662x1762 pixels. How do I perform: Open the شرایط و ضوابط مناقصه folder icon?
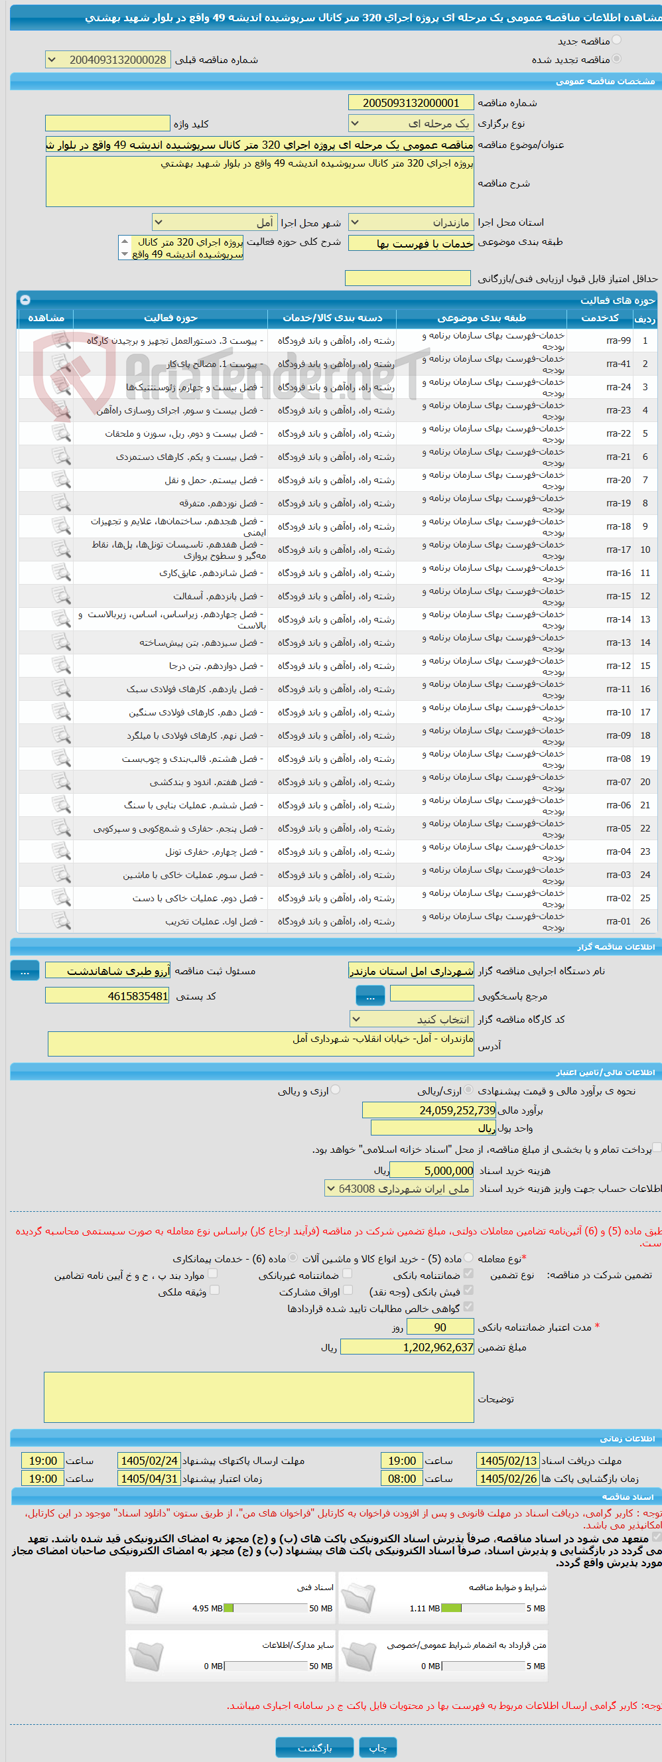[x=358, y=1599]
